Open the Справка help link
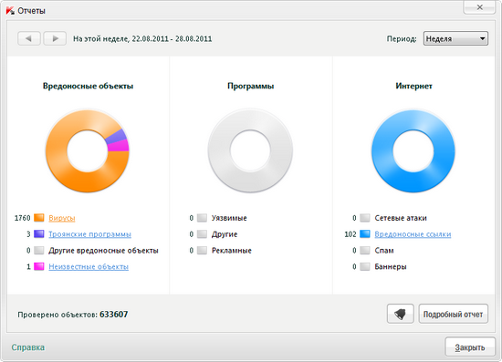502x362 pixels. coord(28,347)
